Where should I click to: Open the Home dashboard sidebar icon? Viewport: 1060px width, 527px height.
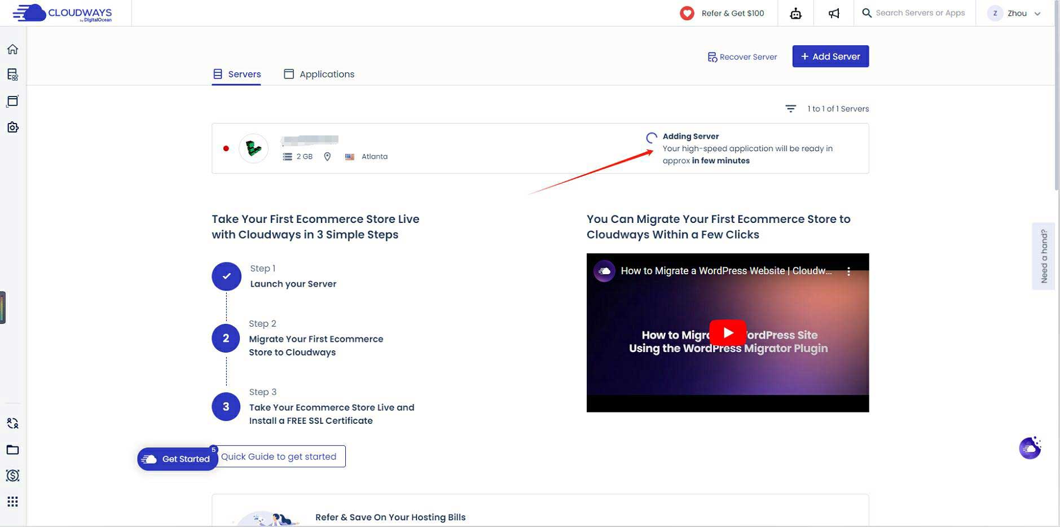coord(12,49)
